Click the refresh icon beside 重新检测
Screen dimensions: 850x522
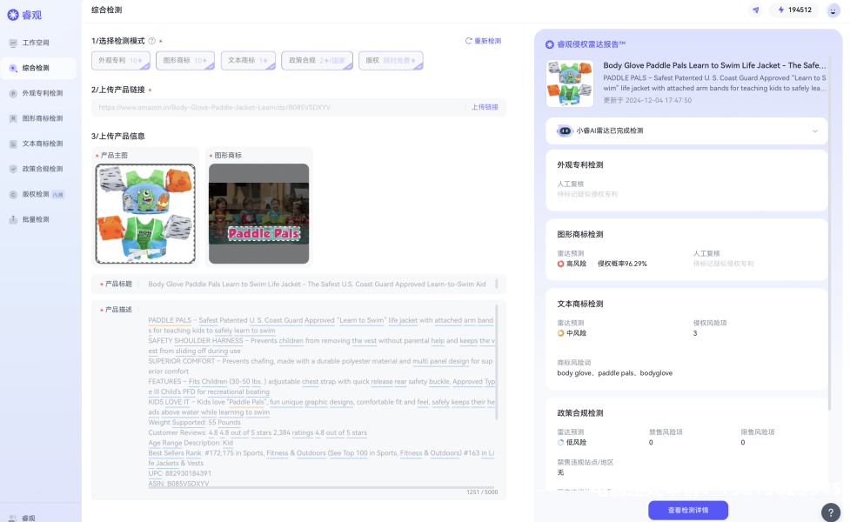pos(468,41)
